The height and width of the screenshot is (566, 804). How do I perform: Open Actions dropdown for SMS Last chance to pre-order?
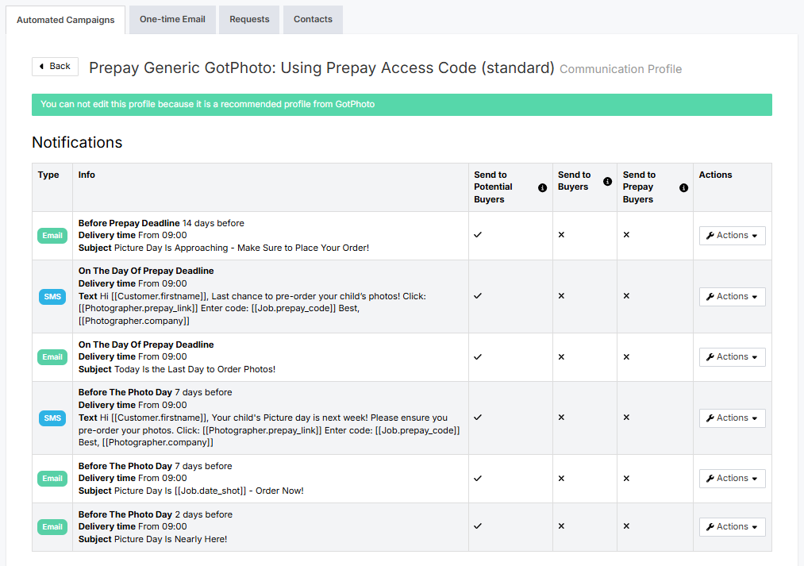point(733,297)
